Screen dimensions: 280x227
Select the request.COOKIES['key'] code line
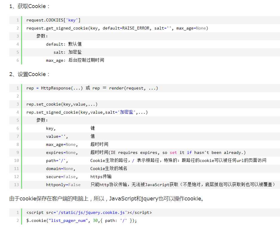(x=53, y=20)
